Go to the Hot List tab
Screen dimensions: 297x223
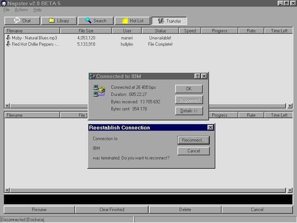tap(132, 20)
